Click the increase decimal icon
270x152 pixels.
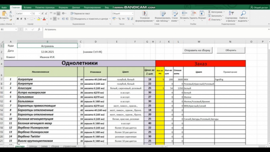pyautogui.click(x=128, y=19)
